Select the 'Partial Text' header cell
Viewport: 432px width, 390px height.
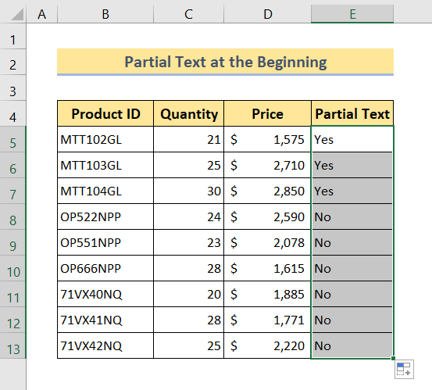coord(352,113)
